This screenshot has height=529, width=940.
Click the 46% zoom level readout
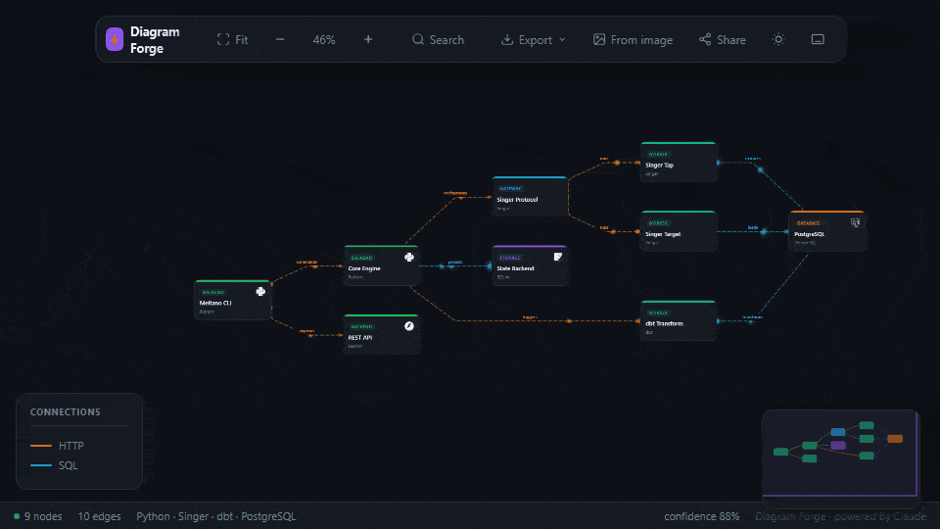pos(324,39)
